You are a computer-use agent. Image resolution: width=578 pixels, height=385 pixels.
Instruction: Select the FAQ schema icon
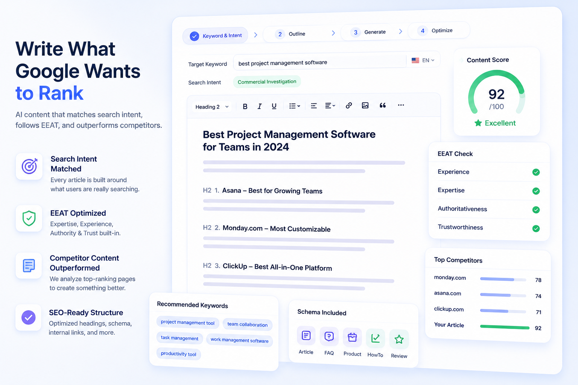329,336
